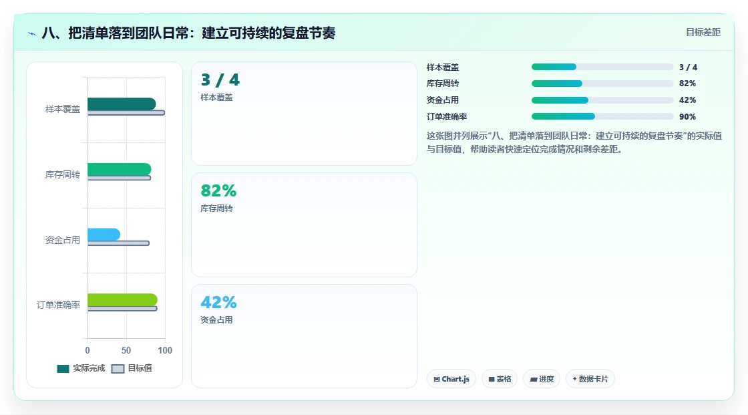Click the blue 资金占用 chart bar
Screen dimensions: 748x415
pyautogui.click(x=104, y=235)
